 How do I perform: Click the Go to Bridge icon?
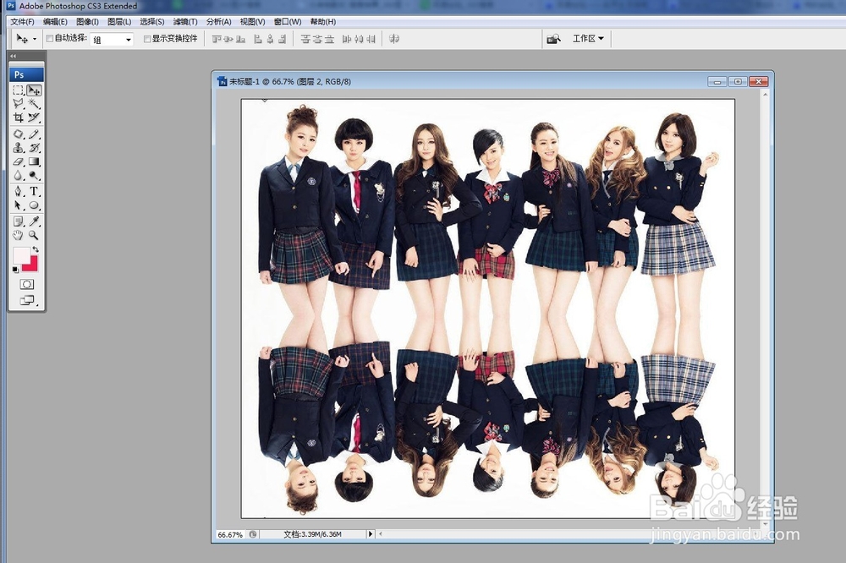point(553,39)
